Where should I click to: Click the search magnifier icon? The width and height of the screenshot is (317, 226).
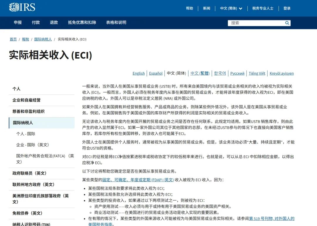tap(287, 23)
